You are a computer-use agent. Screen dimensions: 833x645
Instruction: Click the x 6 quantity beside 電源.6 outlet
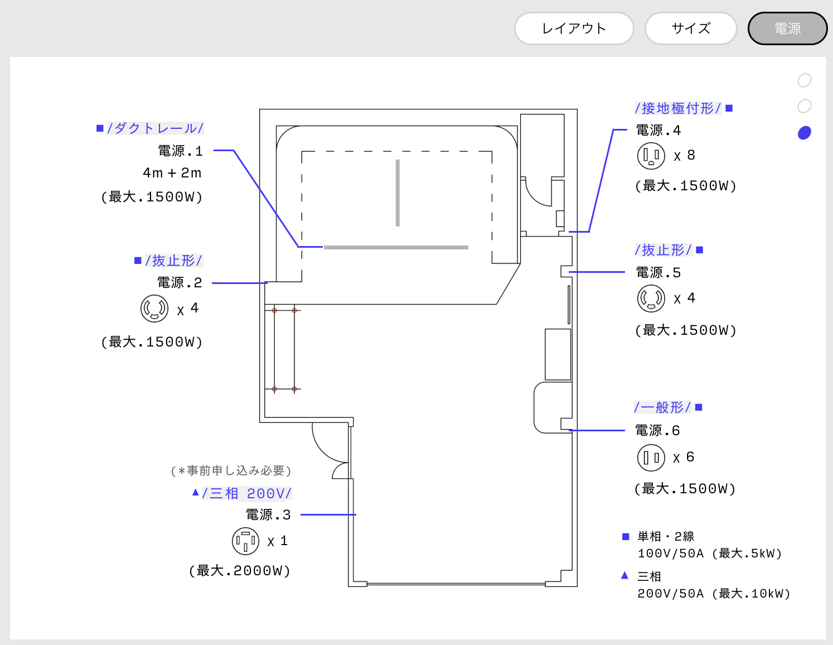point(684,458)
